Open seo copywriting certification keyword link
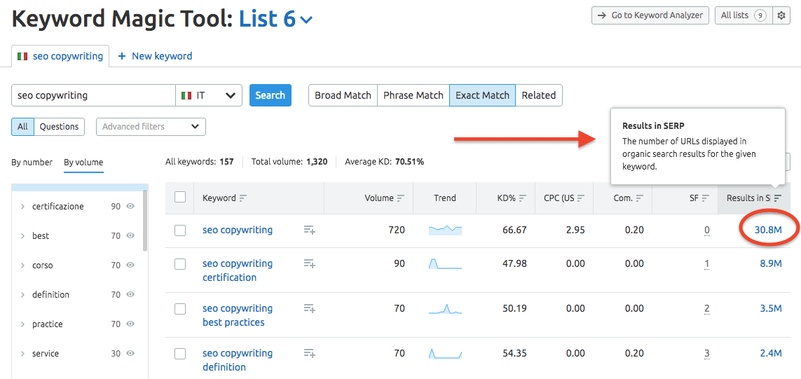 (x=238, y=270)
